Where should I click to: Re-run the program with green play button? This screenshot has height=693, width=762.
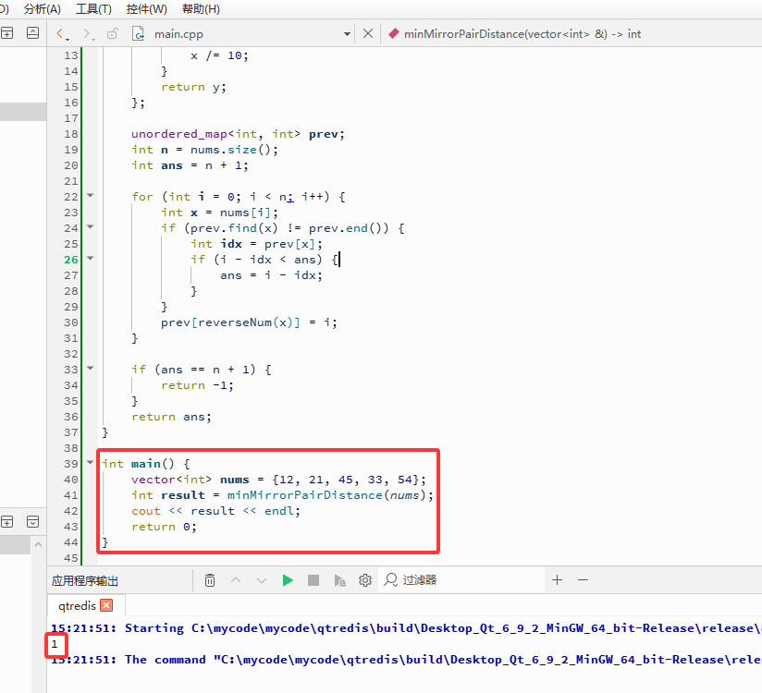pyautogui.click(x=288, y=580)
